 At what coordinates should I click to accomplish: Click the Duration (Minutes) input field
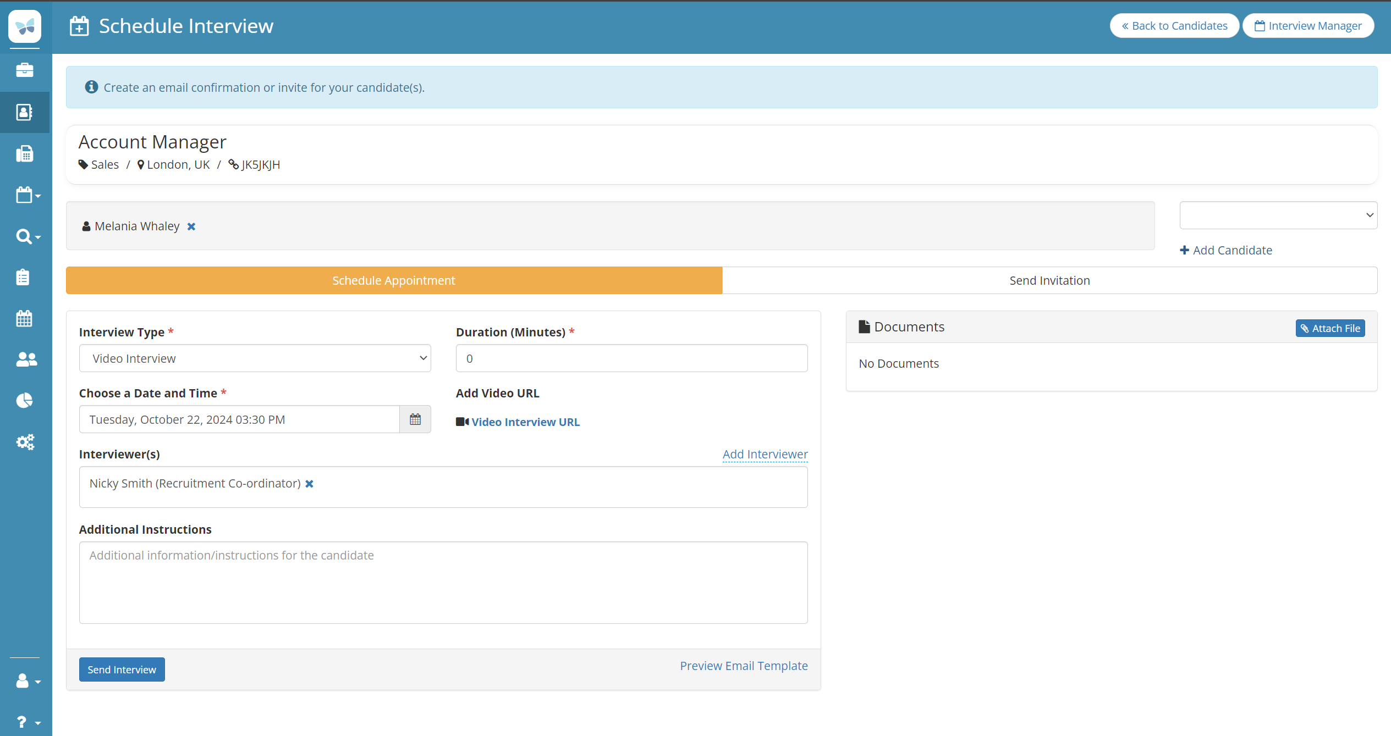[x=631, y=358]
